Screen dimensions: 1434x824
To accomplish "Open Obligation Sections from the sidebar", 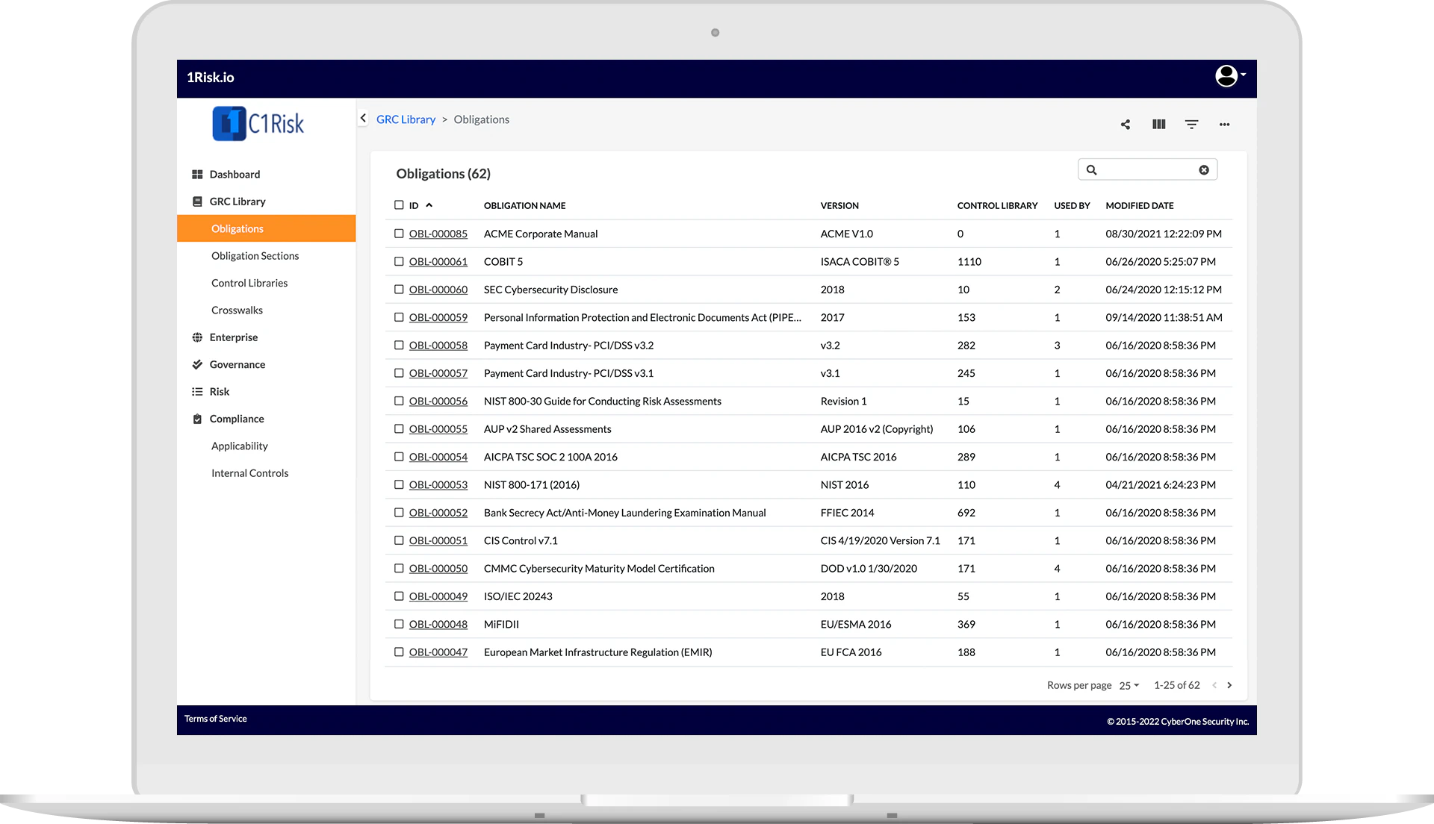I will 255,256.
